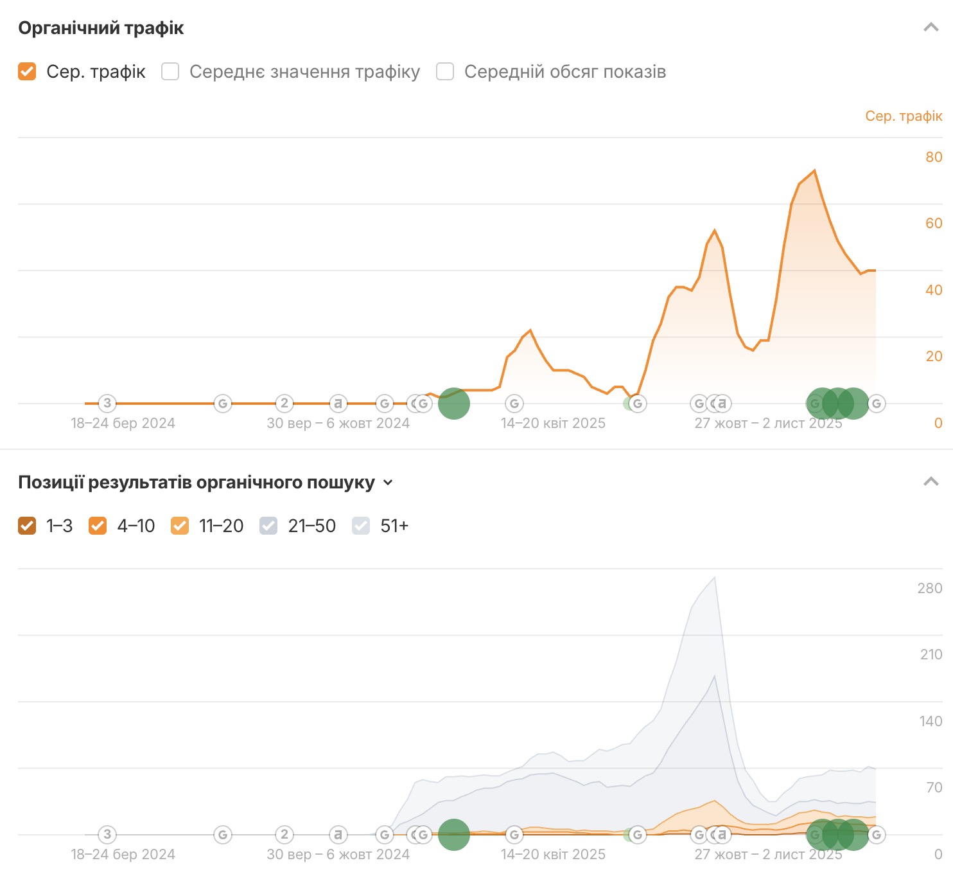This screenshot has height=874, width=953.
Task: Click the "a" marker near October 2024, traffic chart
Action: click(x=338, y=404)
